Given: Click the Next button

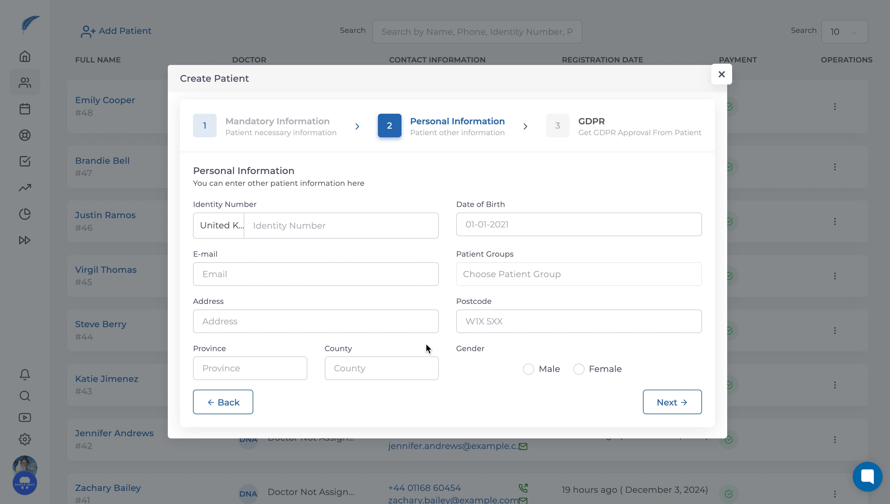Looking at the screenshot, I should pos(672,402).
